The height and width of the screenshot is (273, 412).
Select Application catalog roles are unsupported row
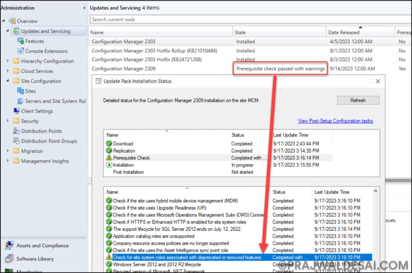tap(238, 236)
